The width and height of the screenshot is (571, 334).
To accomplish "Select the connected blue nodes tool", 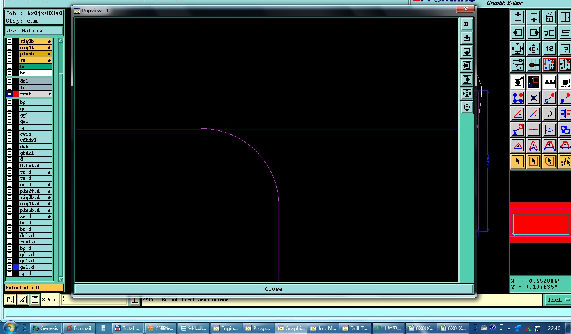I will coord(518,98).
